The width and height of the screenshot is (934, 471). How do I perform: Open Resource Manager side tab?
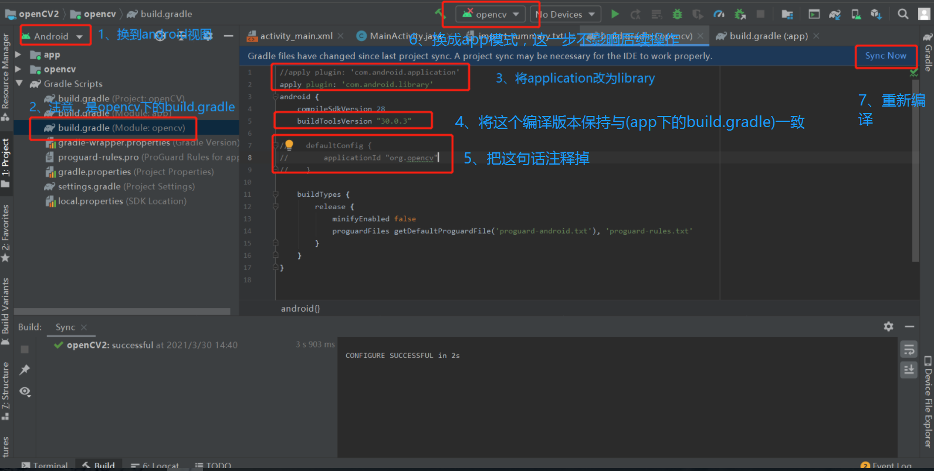pyautogui.click(x=5, y=76)
